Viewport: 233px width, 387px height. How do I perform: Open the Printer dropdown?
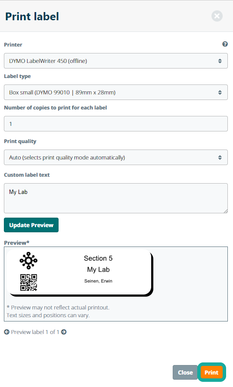(115, 61)
